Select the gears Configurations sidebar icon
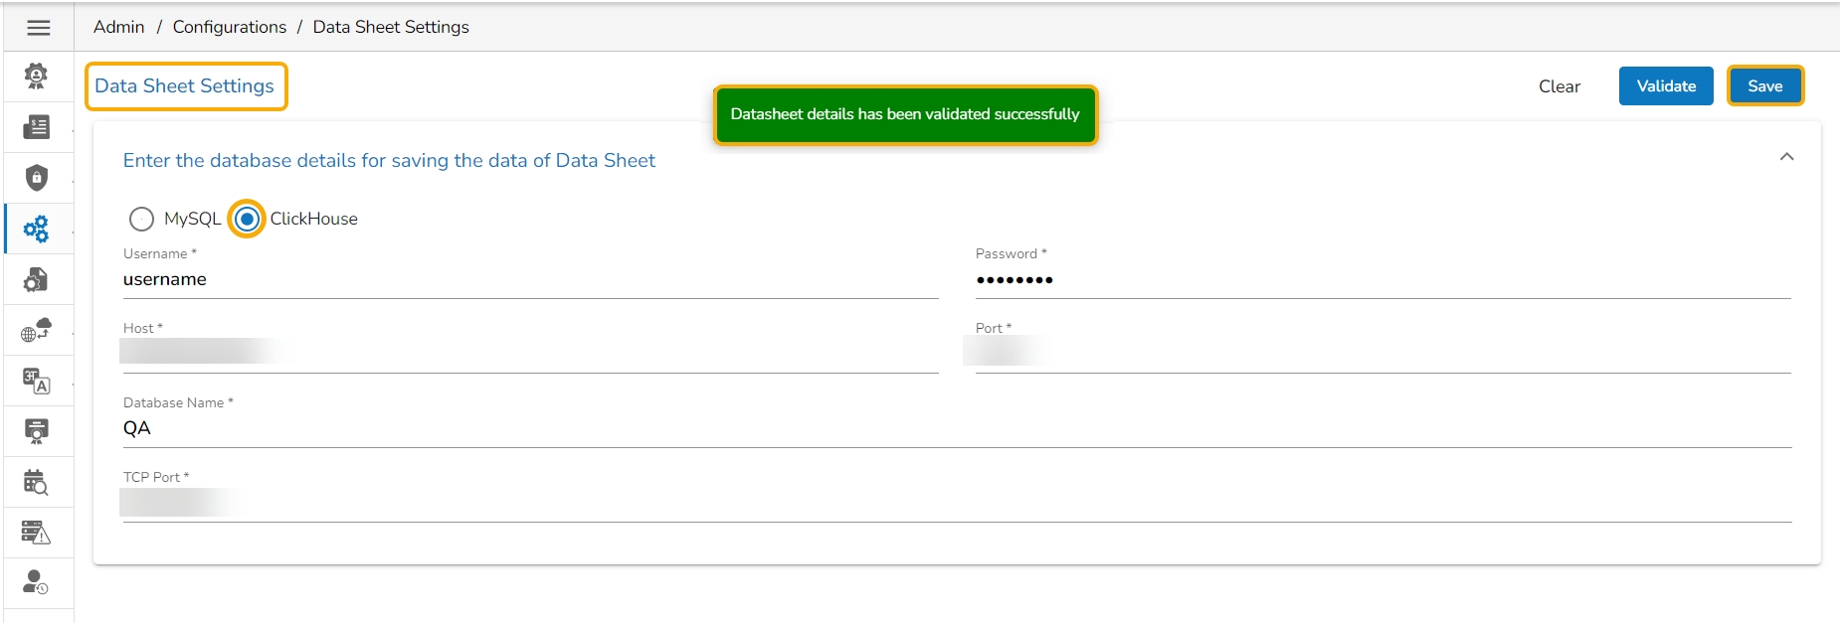 point(37,230)
